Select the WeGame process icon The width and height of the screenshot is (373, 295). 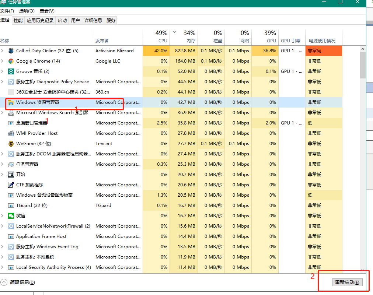[x=11, y=144]
